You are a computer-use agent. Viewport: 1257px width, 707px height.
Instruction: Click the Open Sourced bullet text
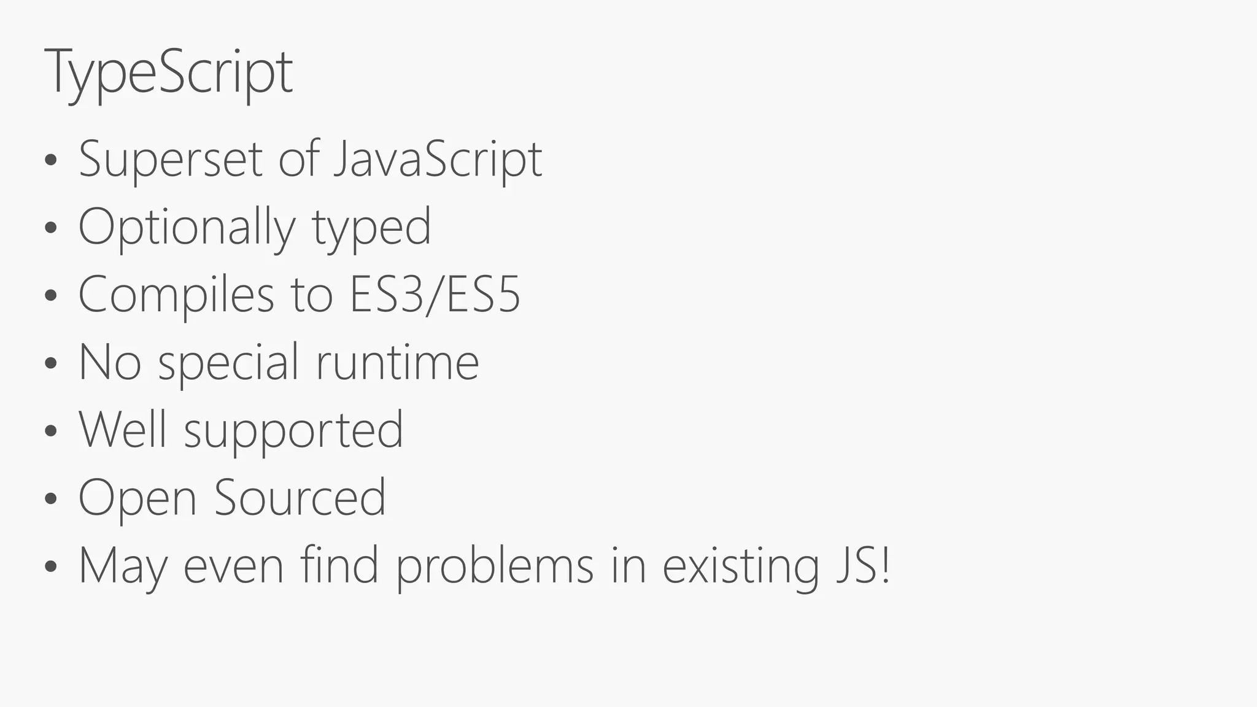tap(233, 498)
